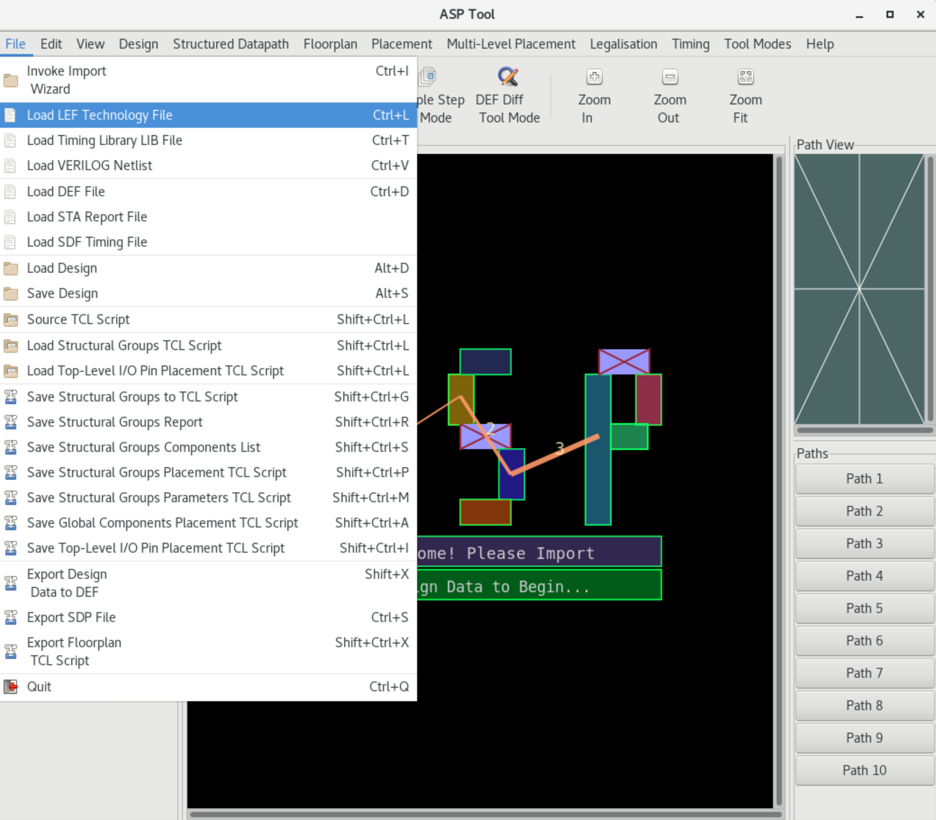Click the Path View vertical scrollbar

click(930, 289)
